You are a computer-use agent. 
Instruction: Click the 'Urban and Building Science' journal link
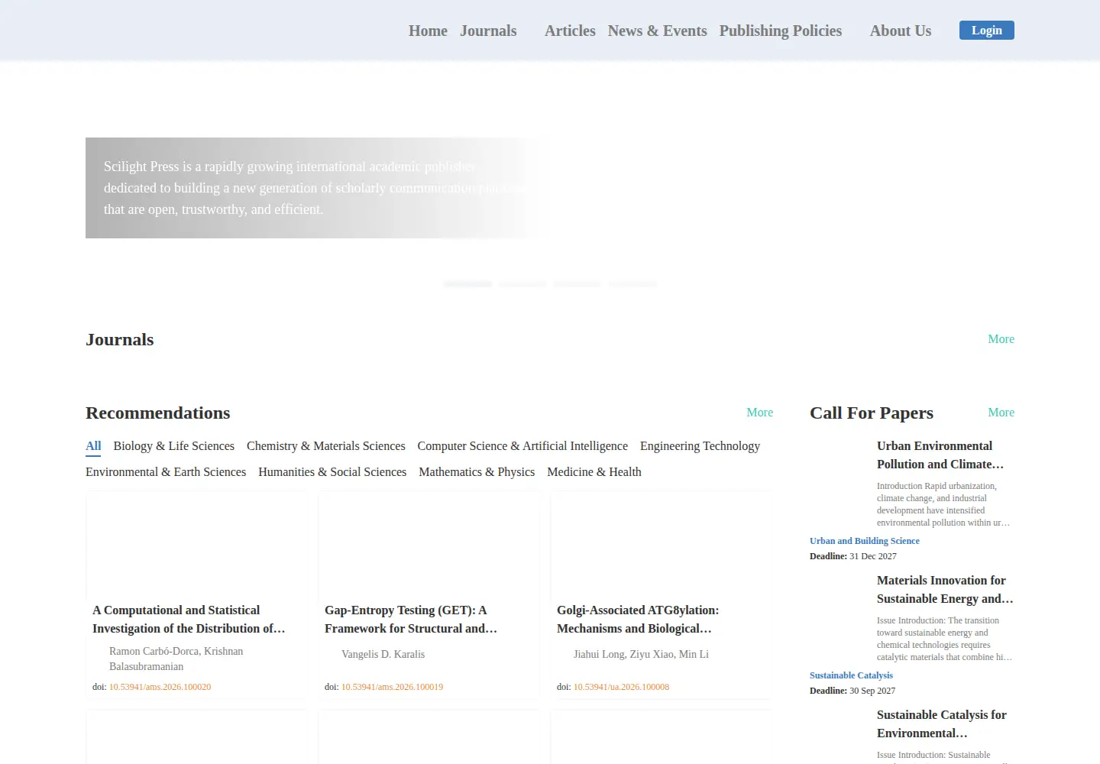tap(865, 541)
